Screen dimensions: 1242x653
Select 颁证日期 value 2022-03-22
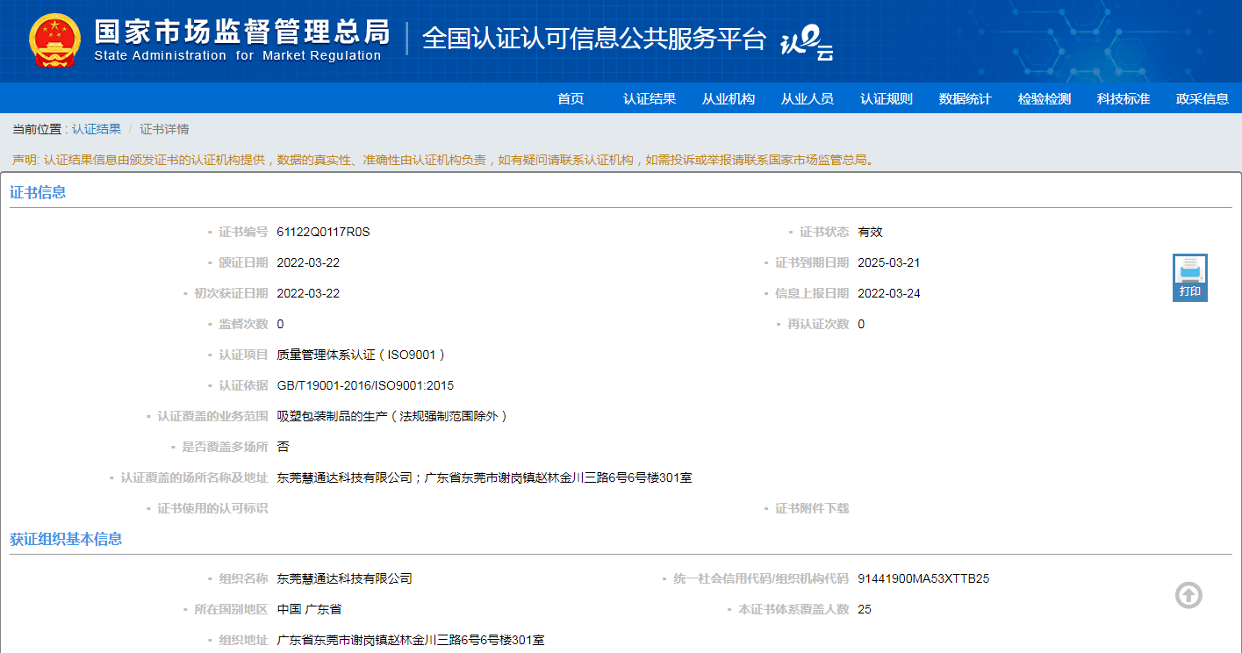pos(308,262)
